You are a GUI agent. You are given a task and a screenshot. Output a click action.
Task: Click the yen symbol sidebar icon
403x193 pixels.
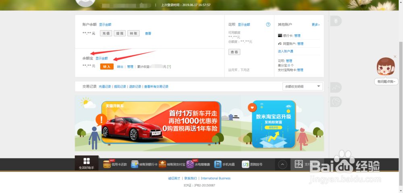335,21
